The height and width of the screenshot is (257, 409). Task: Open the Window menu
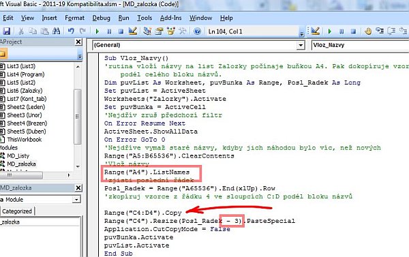(200, 18)
